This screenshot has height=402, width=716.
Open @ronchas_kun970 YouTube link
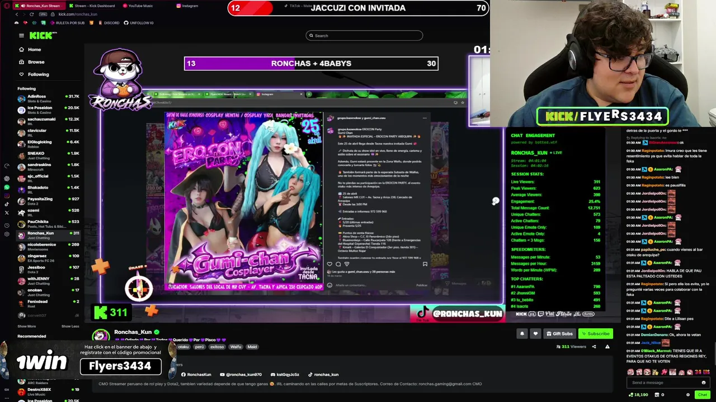tap(240, 375)
